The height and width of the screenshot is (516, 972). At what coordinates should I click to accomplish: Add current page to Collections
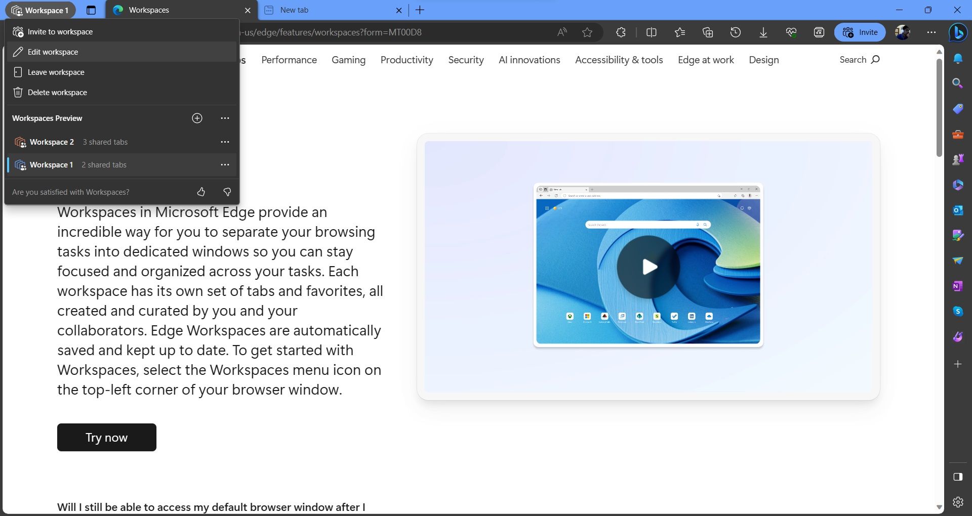707,32
